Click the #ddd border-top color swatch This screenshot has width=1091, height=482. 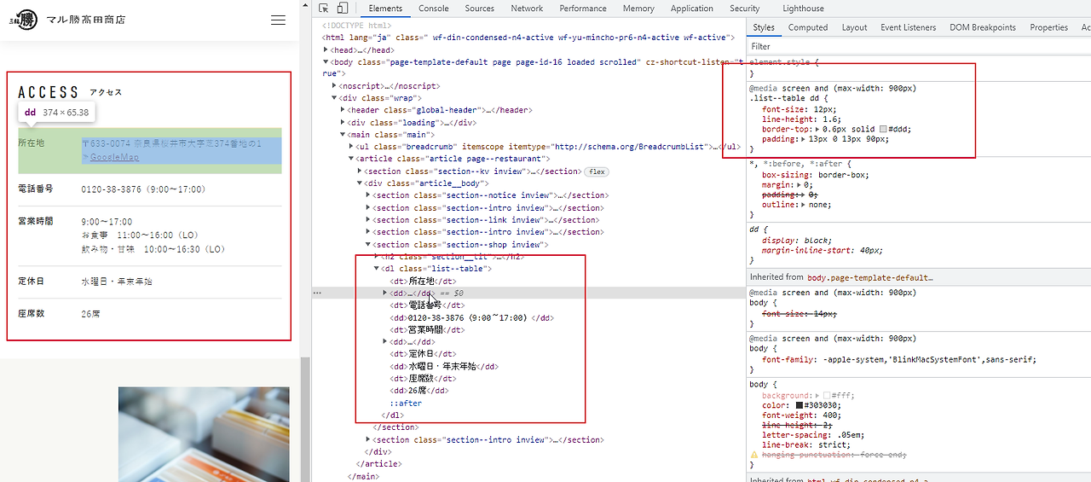[x=883, y=130]
